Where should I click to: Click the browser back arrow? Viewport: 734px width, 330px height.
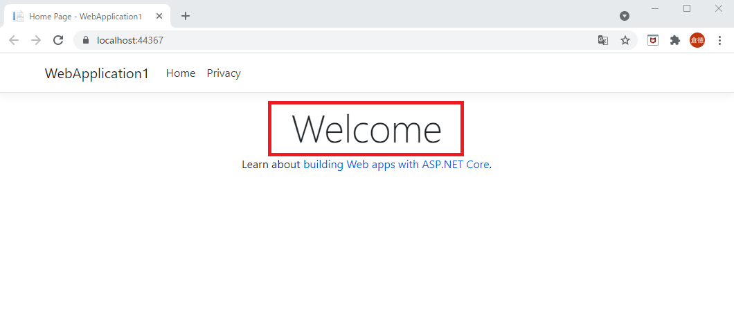tap(14, 40)
